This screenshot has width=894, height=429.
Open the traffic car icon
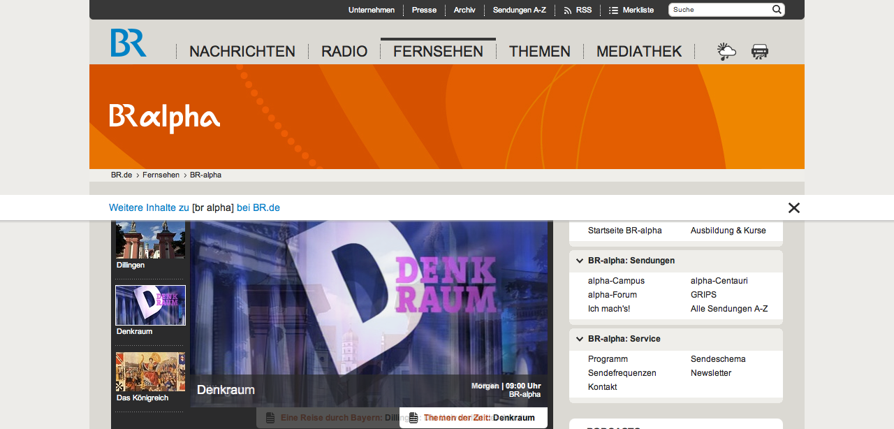pos(760,51)
